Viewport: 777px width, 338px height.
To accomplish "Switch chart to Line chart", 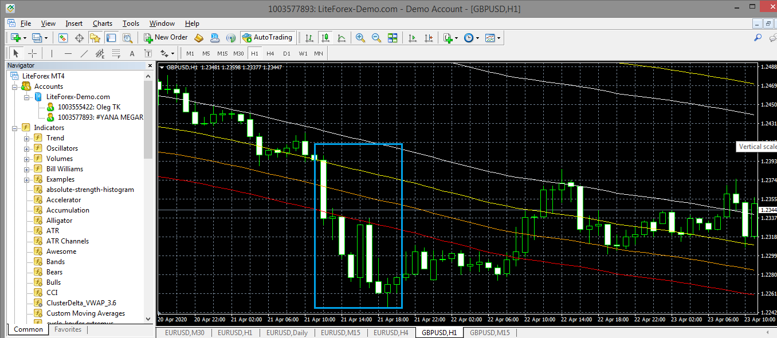I will click(341, 38).
